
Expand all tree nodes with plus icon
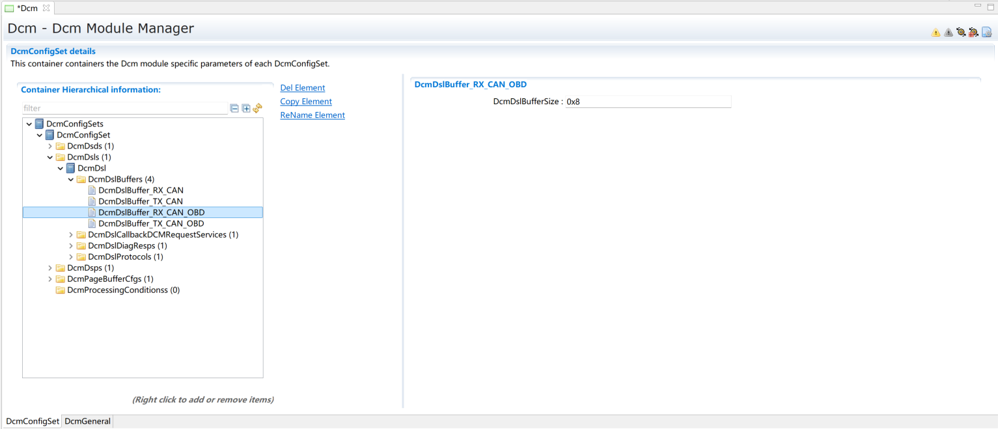(246, 109)
